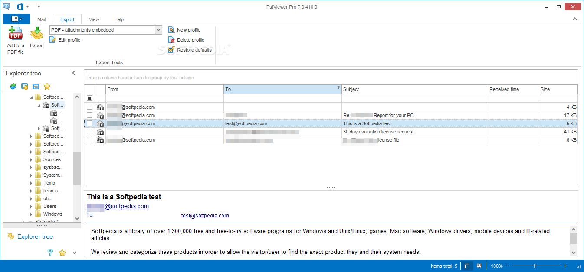Collapse the Explorer tree panel

74,73
